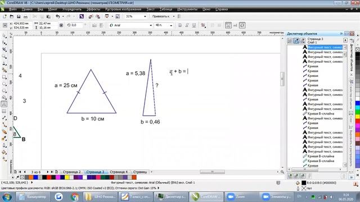Toggle the lock ratio button
360x202 pixels.
coord(61,25)
